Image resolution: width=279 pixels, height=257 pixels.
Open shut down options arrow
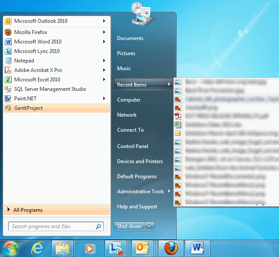coord(149,226)
